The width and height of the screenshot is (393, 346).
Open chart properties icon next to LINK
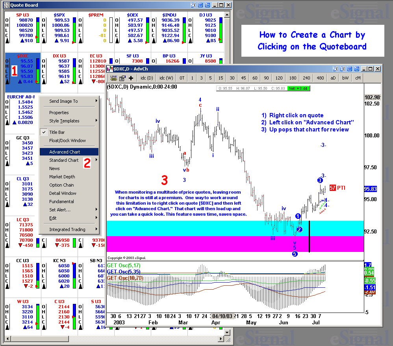pos(122,78)
